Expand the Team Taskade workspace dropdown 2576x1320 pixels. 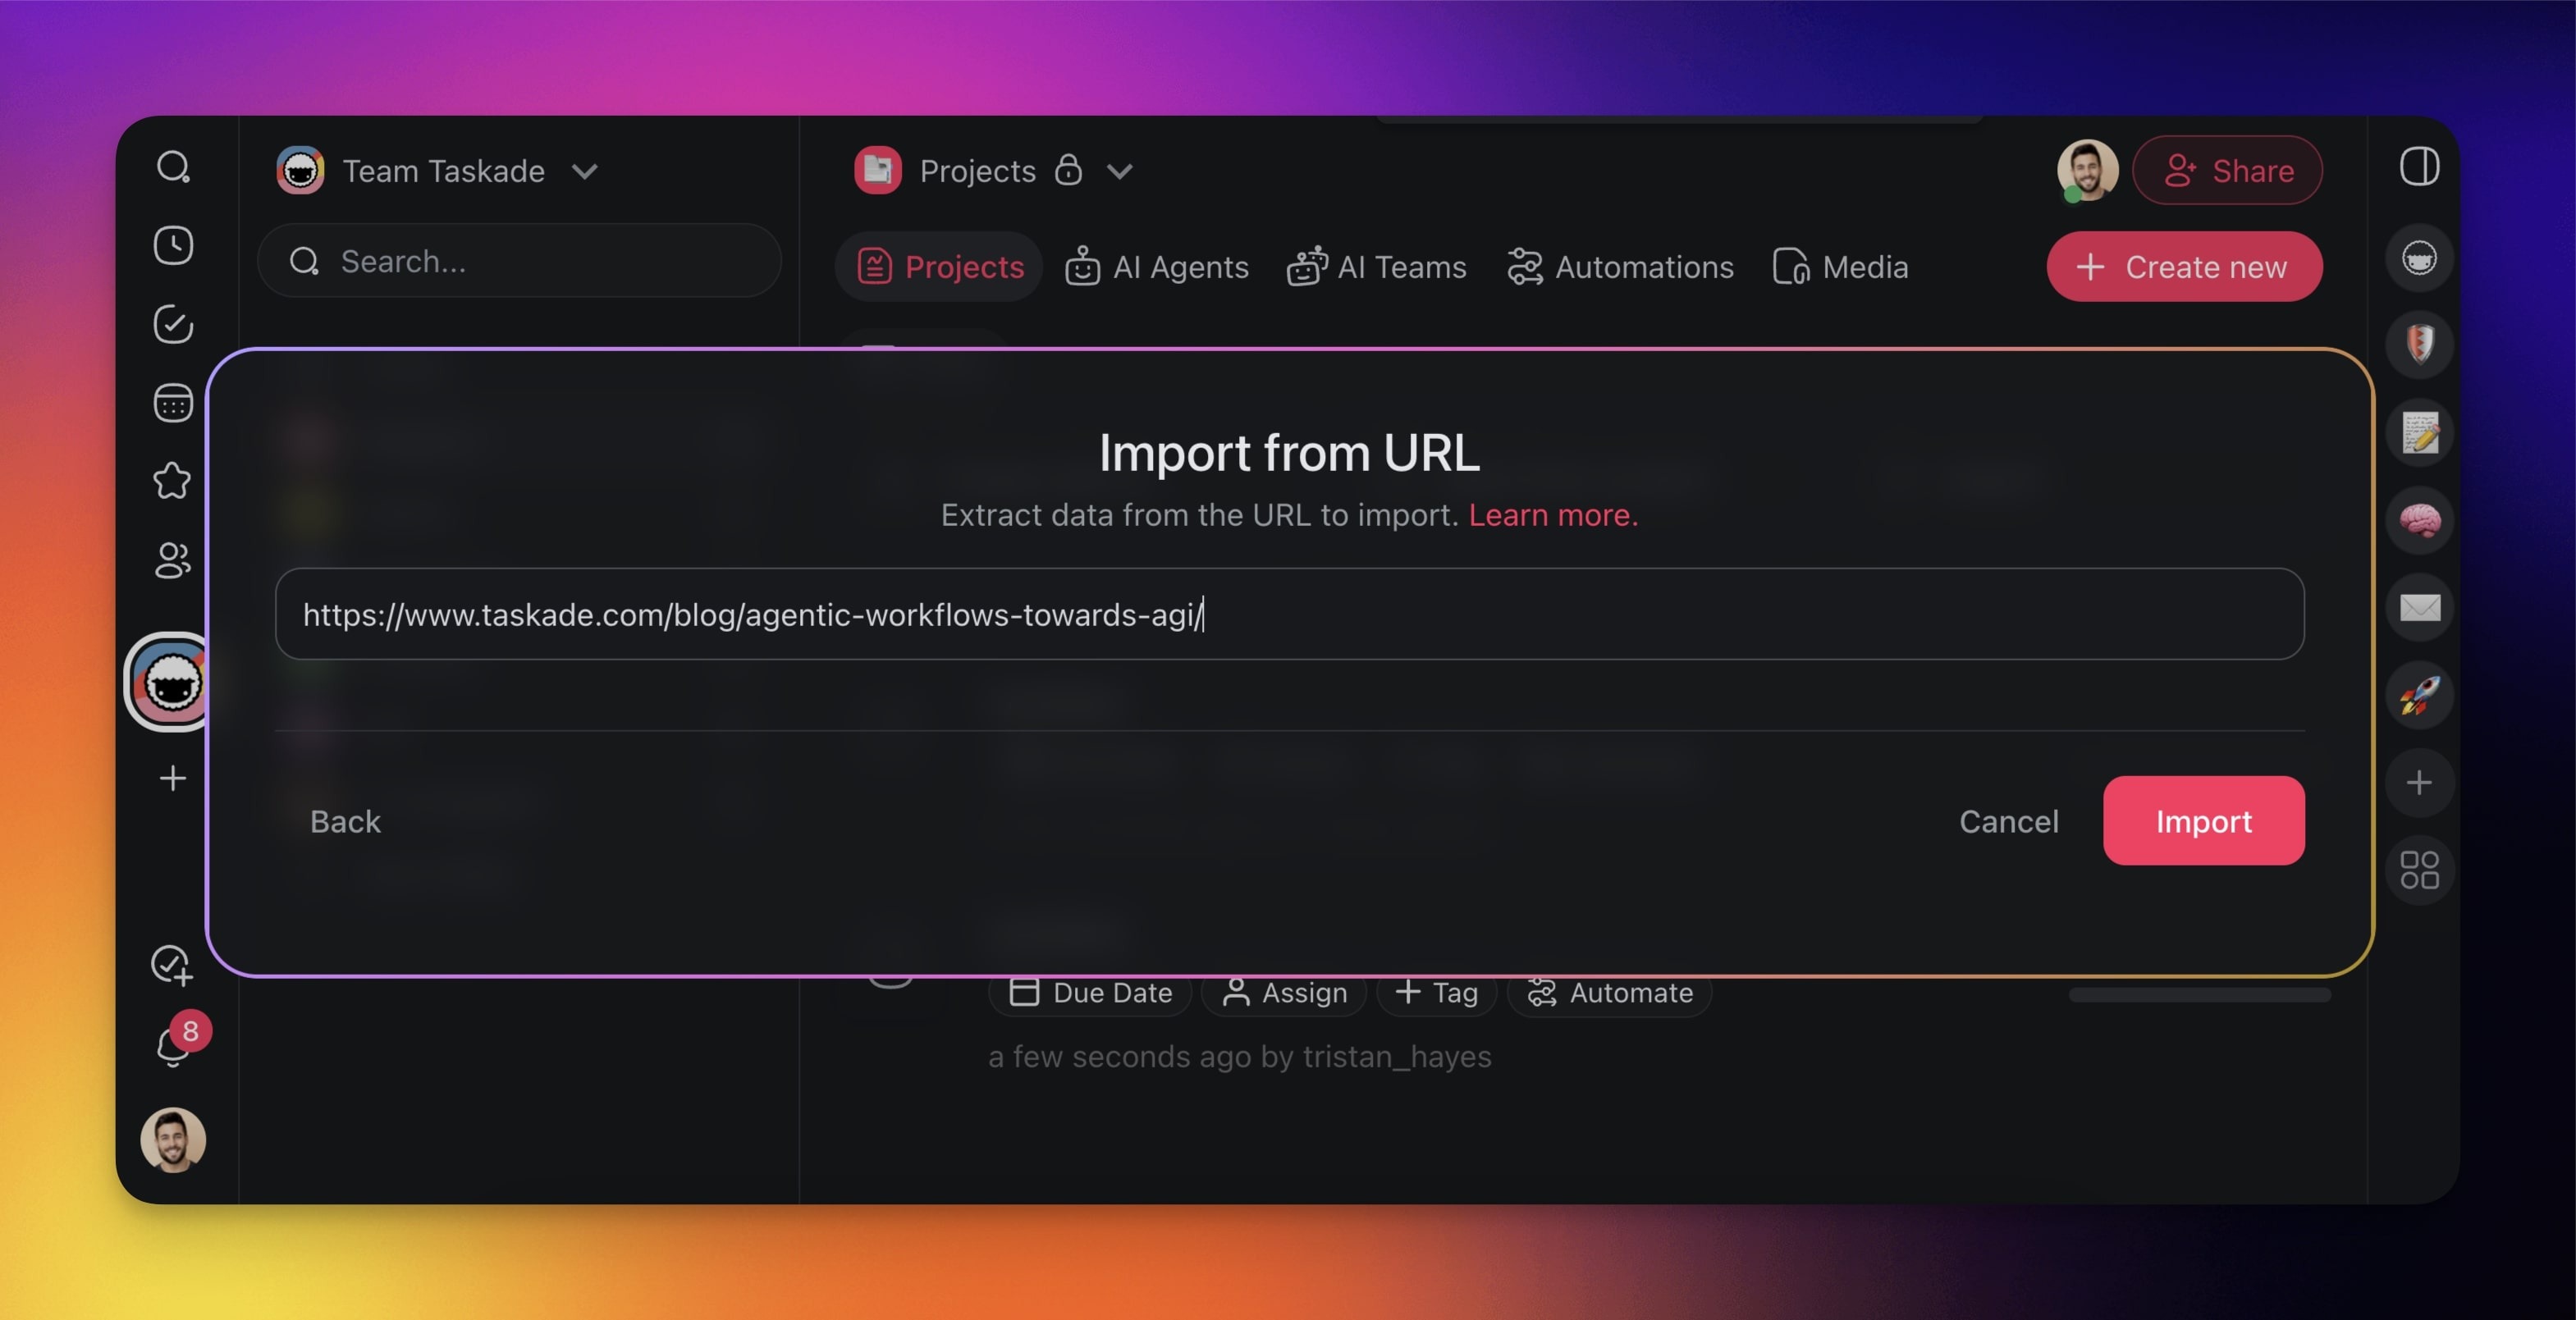(x=585, y=171)
